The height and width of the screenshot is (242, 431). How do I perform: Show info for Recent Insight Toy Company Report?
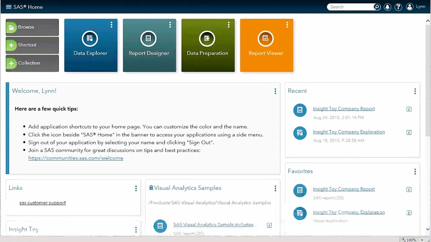point(409,109)
